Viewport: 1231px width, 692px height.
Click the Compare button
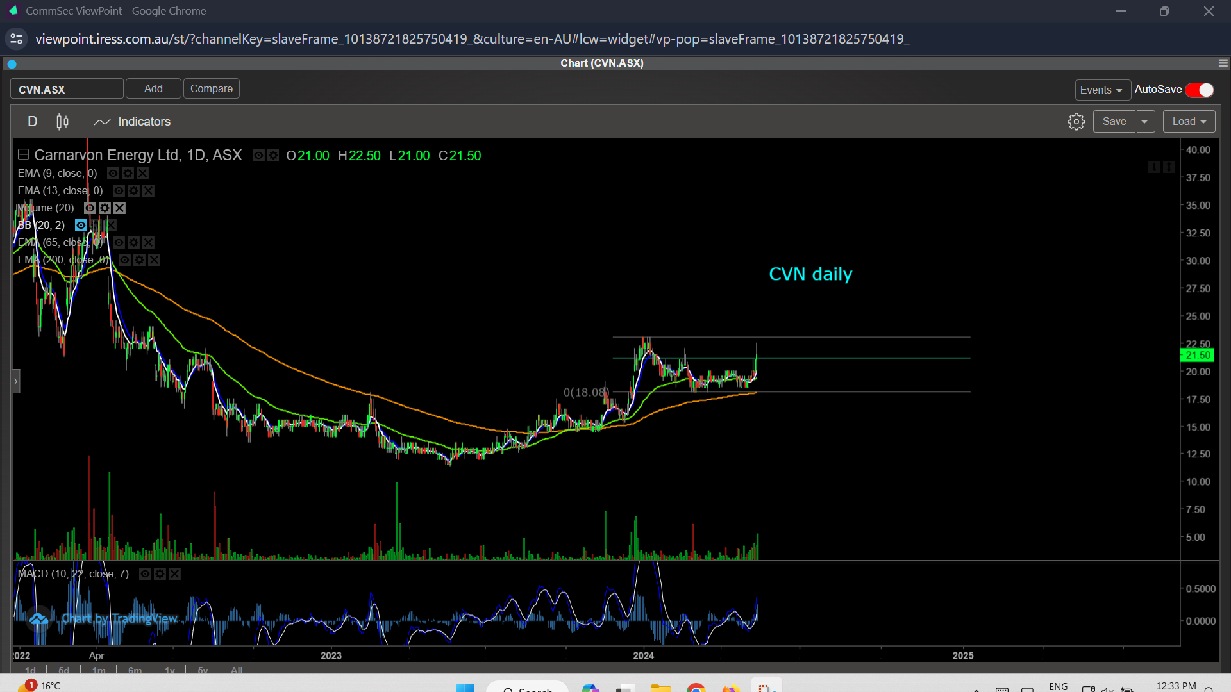click(212, 88)
